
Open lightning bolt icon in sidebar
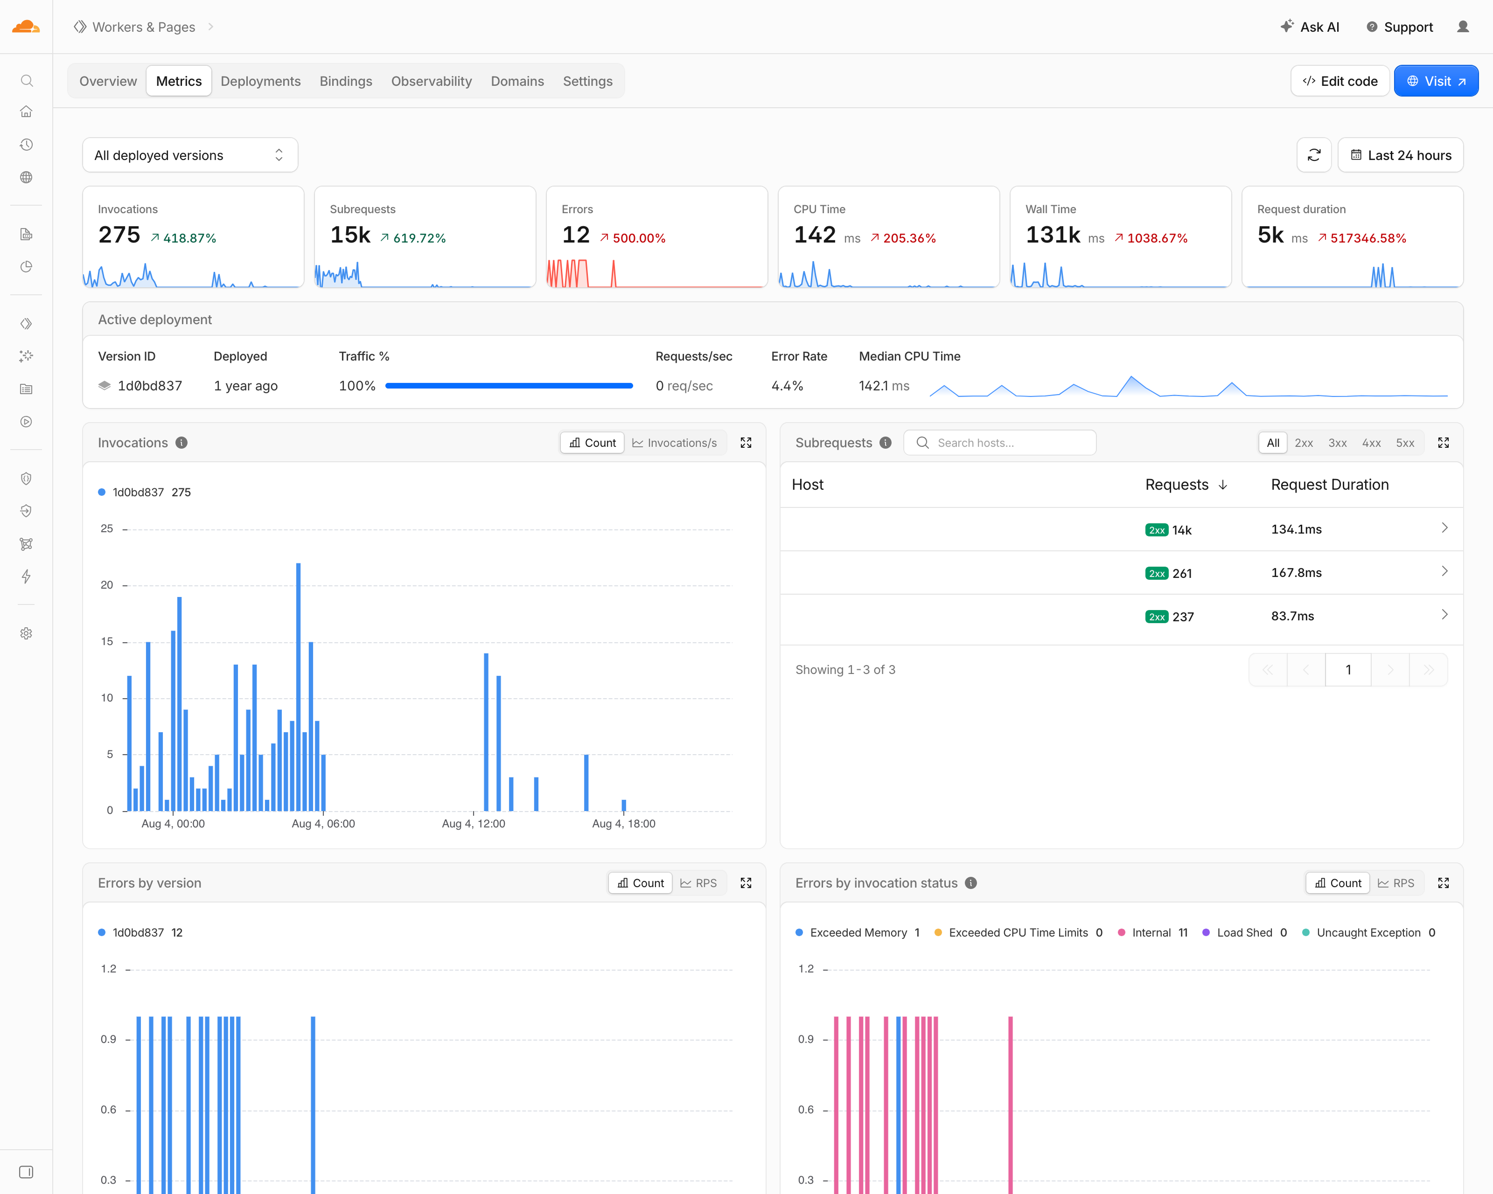click(26, 576)
